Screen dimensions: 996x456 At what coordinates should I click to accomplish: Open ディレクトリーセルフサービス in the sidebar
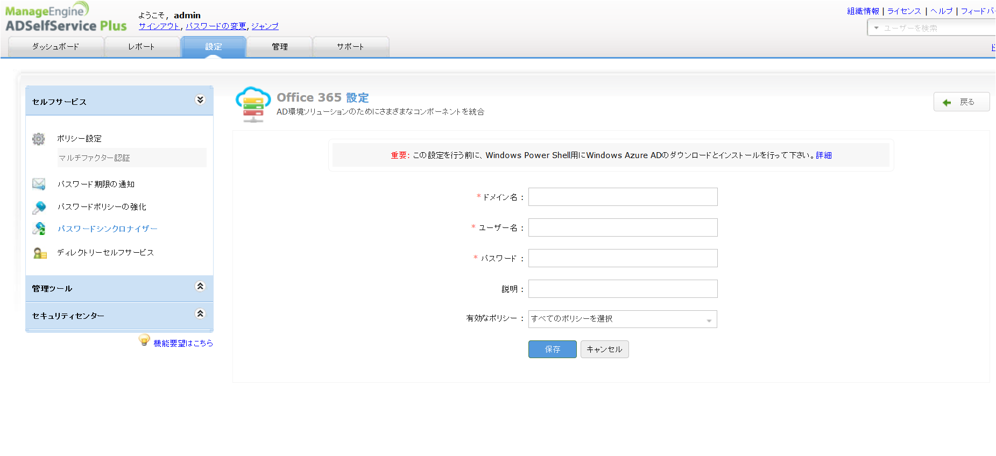point(106,253)
